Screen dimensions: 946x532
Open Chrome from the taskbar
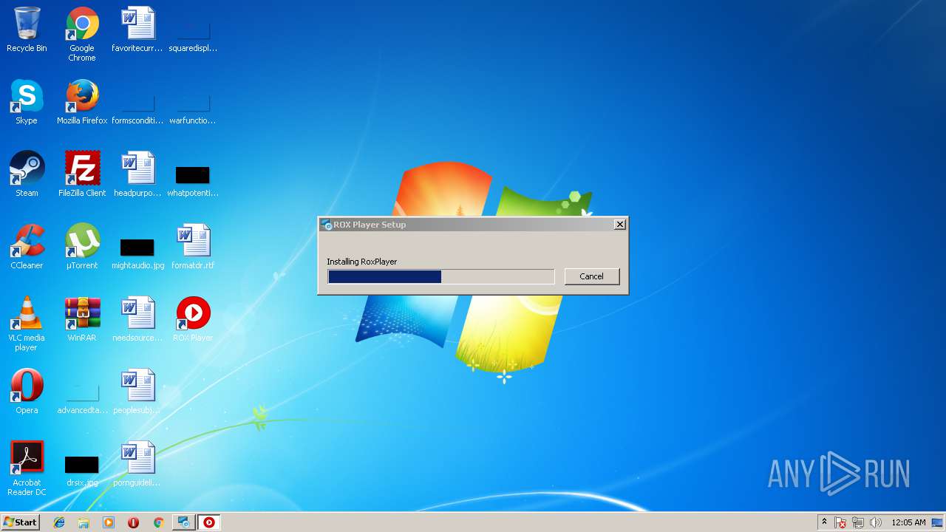coord(158,522)
